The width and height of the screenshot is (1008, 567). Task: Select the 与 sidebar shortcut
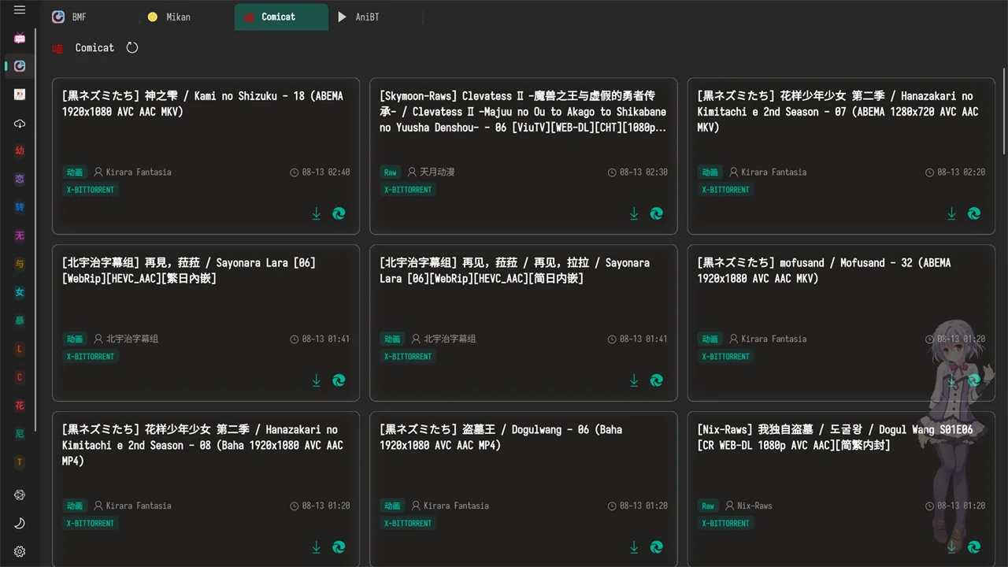pyautogui.click(x=20, y=264)
